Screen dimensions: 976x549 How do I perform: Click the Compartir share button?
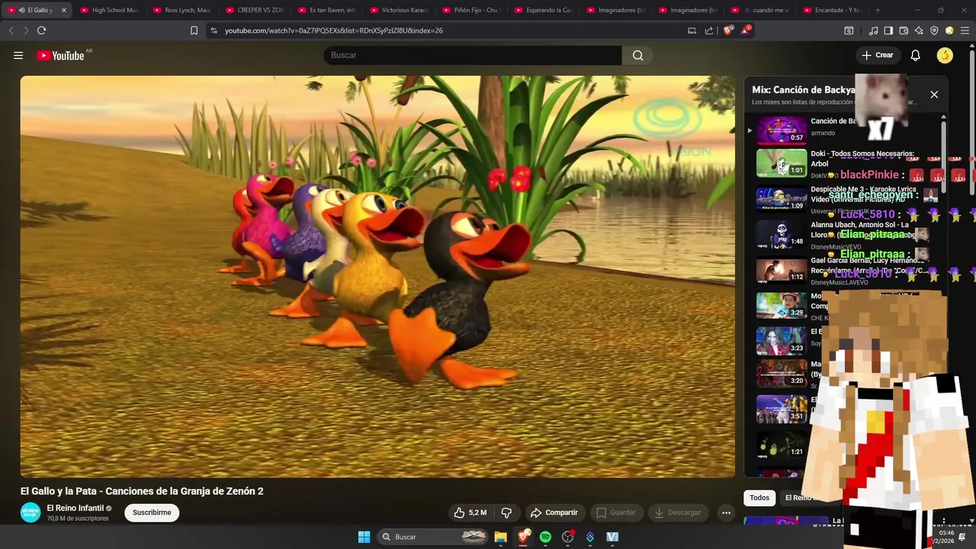(x=554, y=512)
